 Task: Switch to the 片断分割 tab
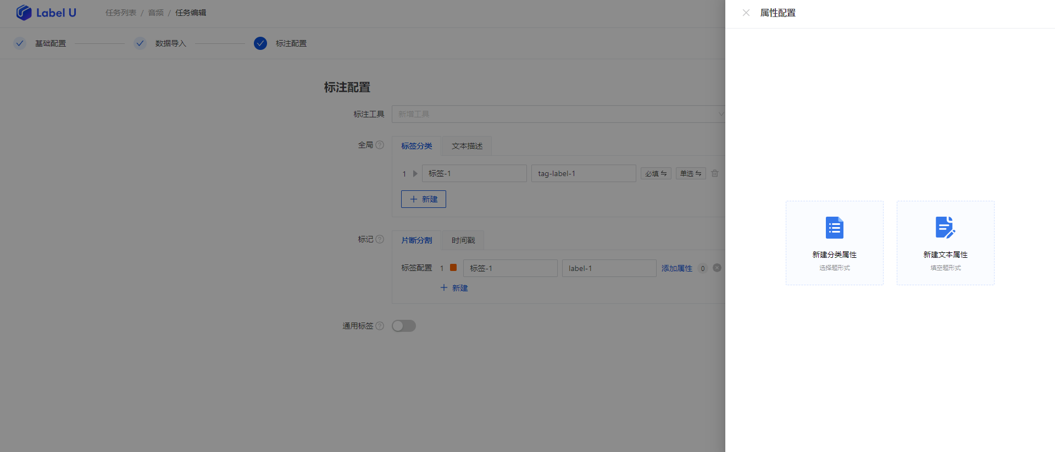click(417, 240)
